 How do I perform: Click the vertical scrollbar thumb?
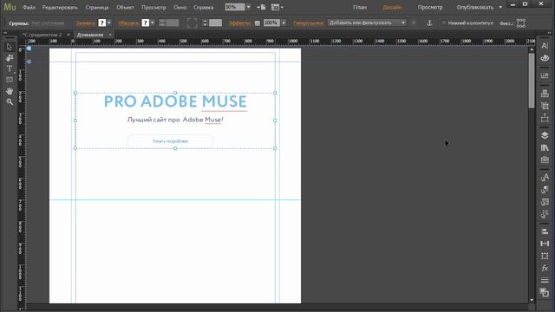[x=532, y=81]
